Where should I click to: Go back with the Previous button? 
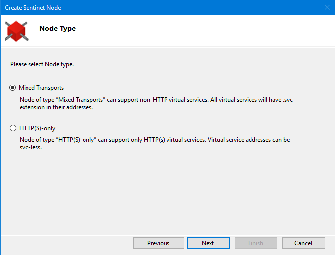coord(159,243)
